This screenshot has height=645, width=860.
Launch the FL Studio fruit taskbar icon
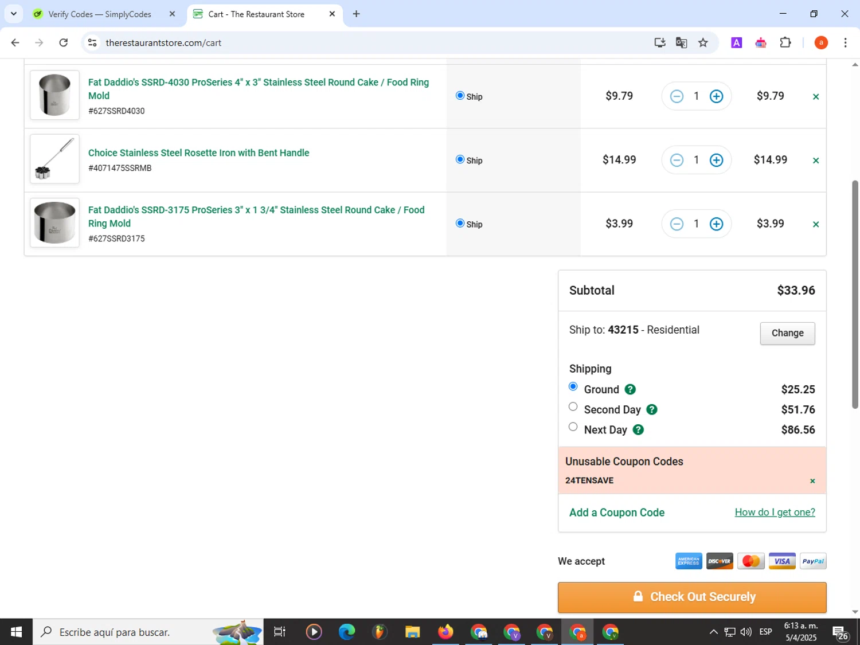(379, 632)
